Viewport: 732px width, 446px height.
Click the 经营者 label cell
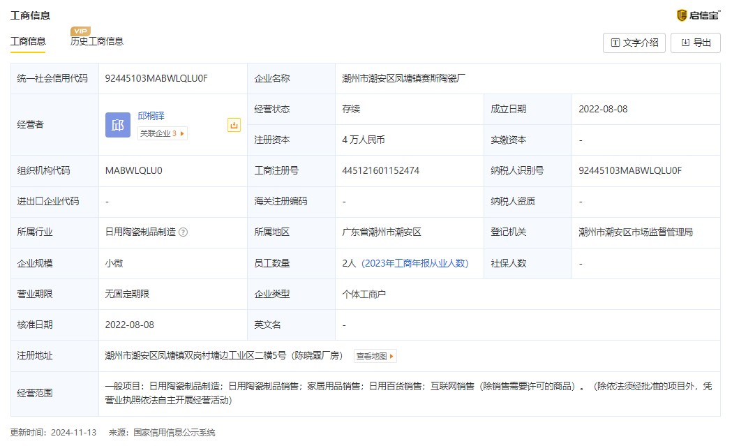(54, 125)
